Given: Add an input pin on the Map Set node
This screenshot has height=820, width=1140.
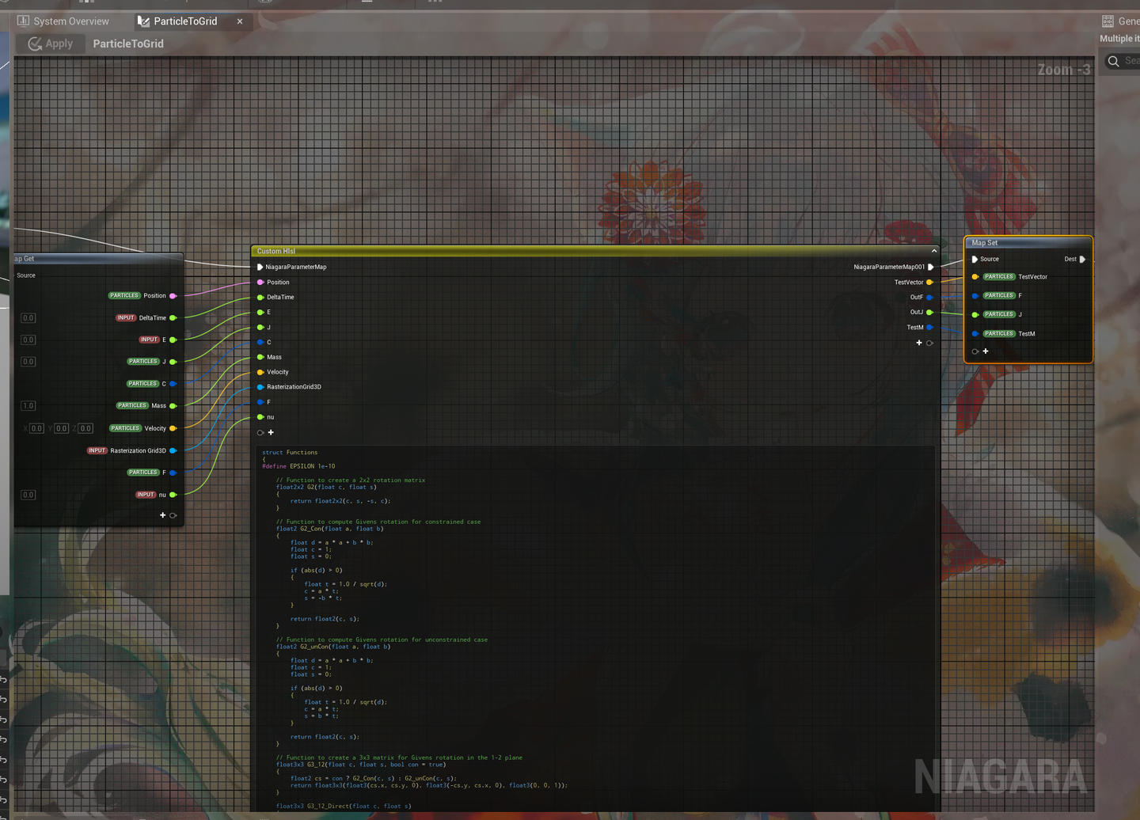Looking at the screenshot, I should point(986,351).
